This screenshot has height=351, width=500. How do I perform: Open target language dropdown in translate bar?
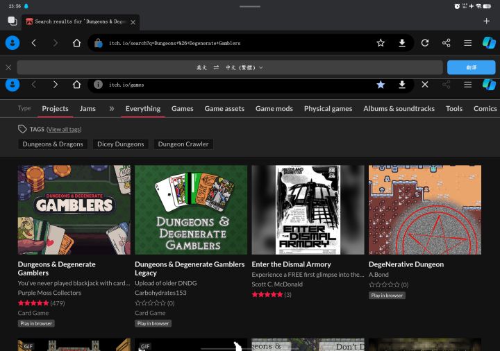point(244,67)
